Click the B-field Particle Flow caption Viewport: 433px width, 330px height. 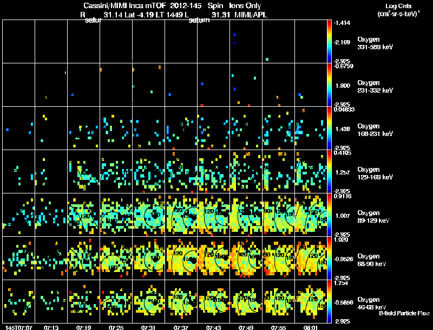(x=404, y=313)
